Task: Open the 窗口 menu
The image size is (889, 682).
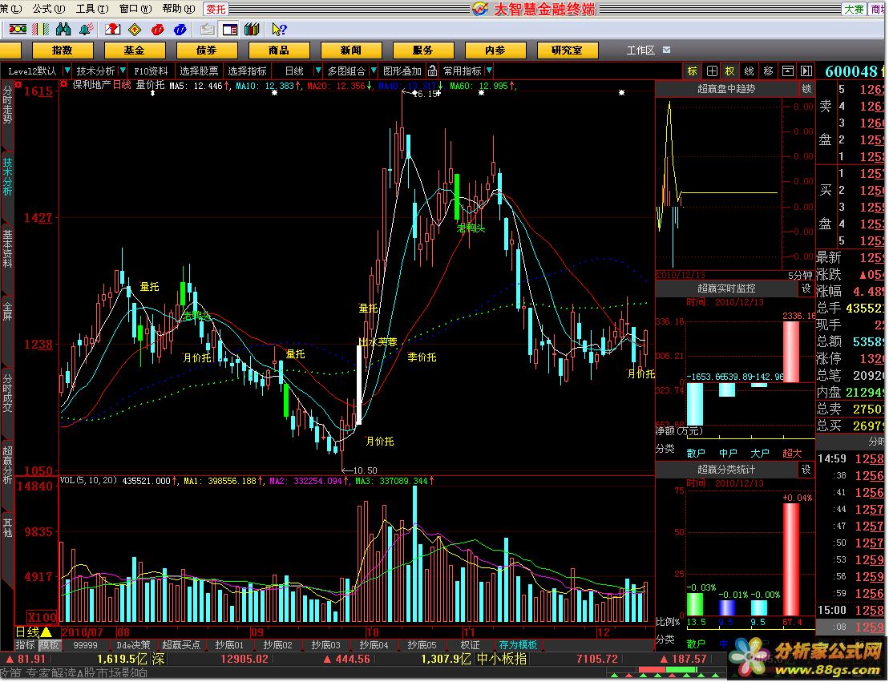Action: point(135,9)
